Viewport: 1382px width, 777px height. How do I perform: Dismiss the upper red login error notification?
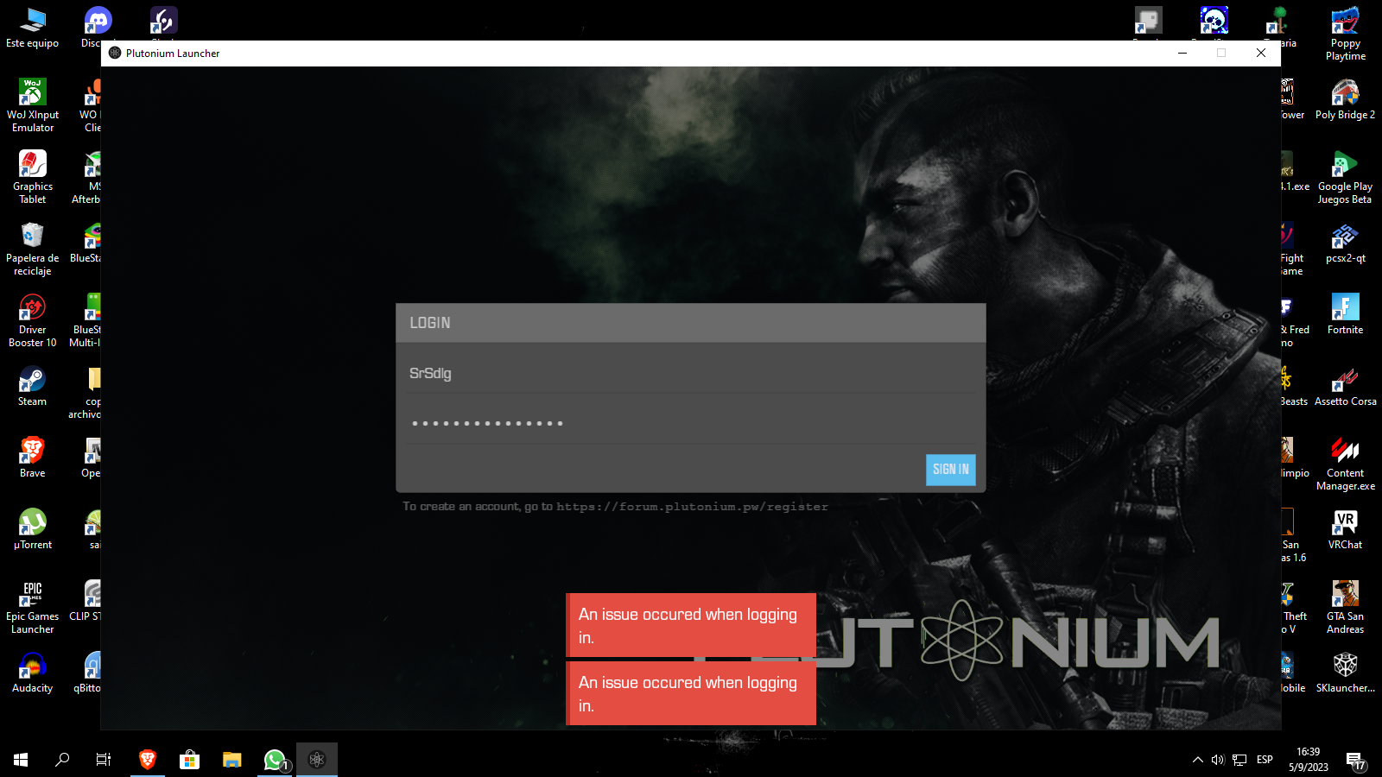point(691,625)
